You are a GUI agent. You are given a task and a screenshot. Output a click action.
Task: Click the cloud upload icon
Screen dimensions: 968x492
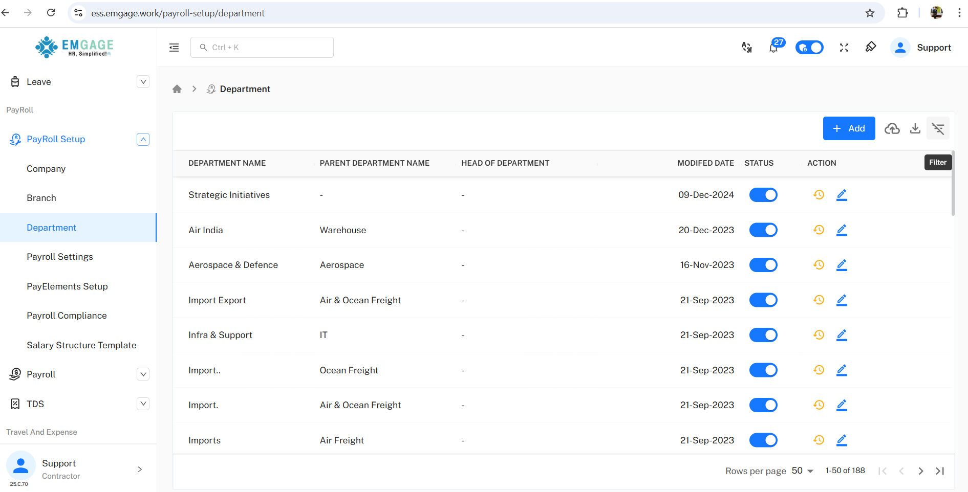[x=892, y=128]
